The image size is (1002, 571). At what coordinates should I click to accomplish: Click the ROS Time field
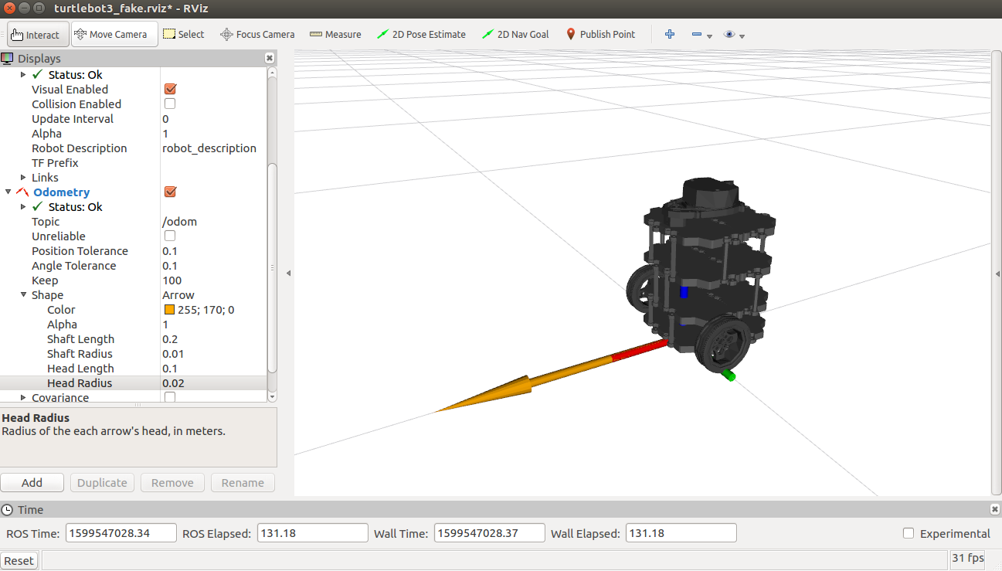tap(121, 533)
